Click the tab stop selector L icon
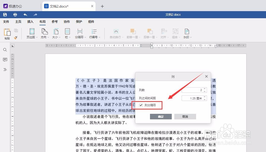This screenshot has height=152, width=266. point(13,46)
